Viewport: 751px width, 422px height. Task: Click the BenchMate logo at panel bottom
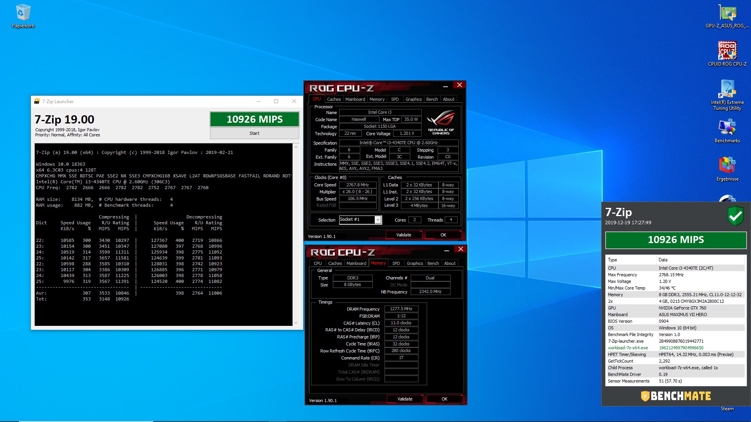click(x=676, y=396)
